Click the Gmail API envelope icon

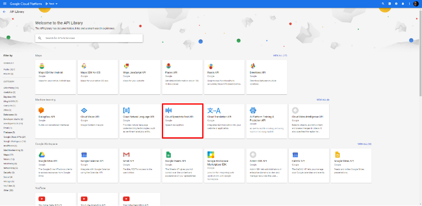126,154
